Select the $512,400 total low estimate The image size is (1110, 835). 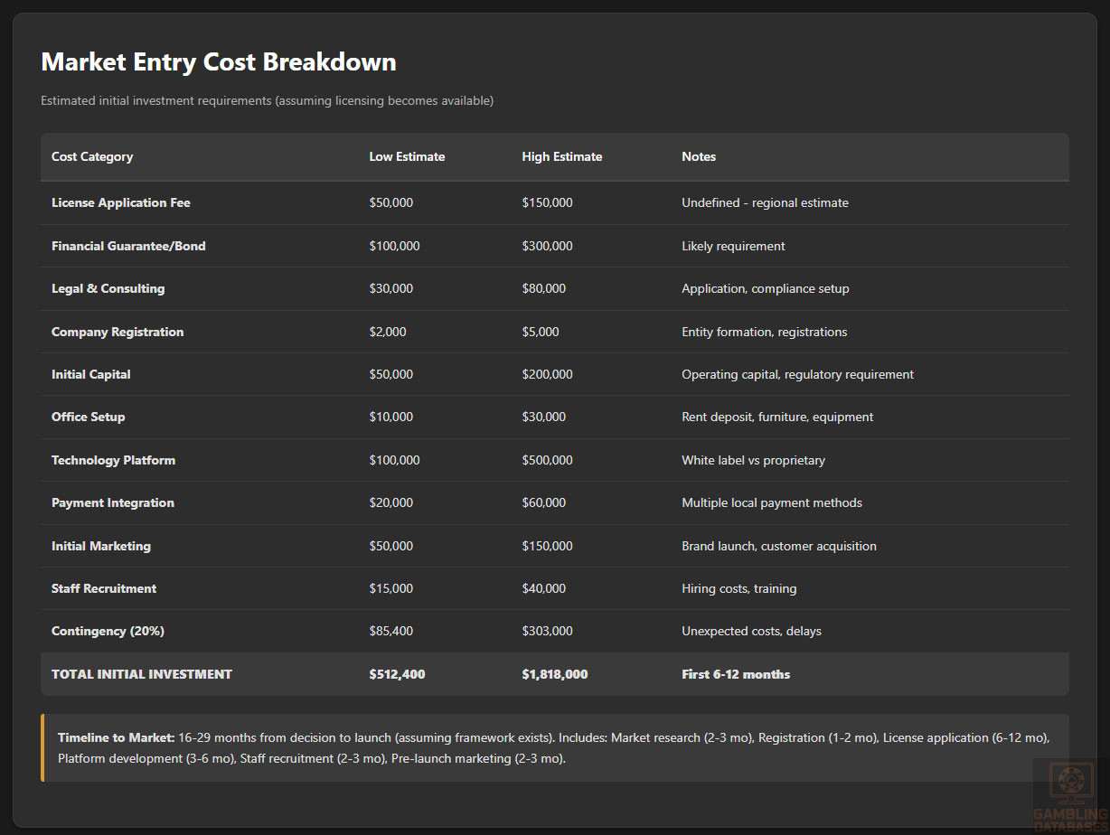tap(397, 674)
